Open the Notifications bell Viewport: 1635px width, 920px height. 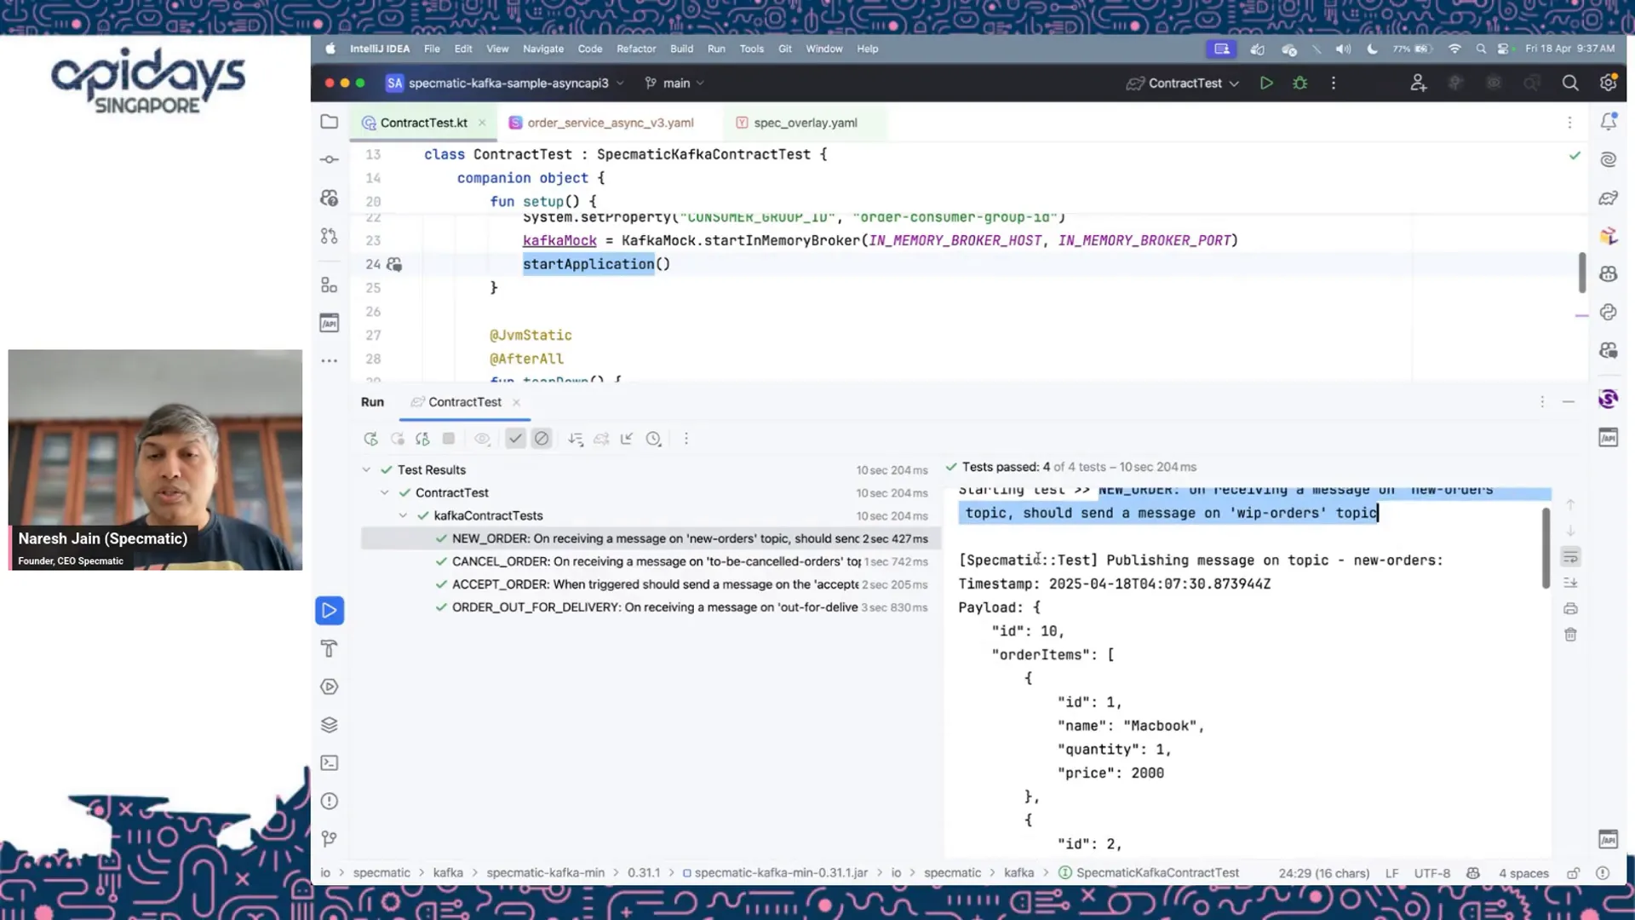tap(1609, 122)
